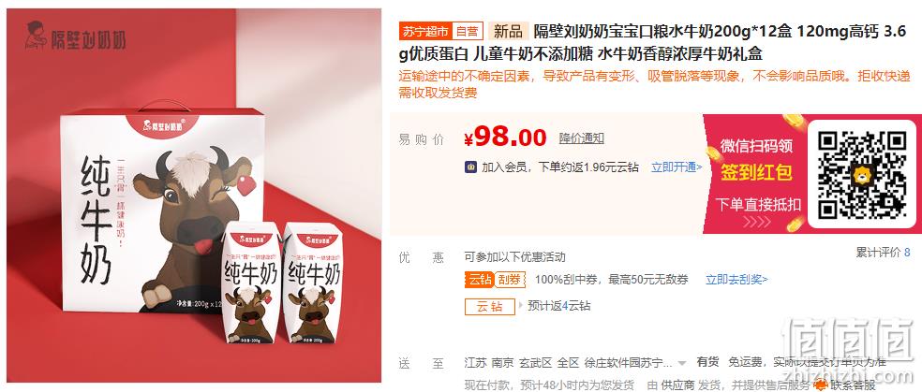Click the 立即开通 membership link
This screenshot has height=392, width=922.
(x=677, y=167)
